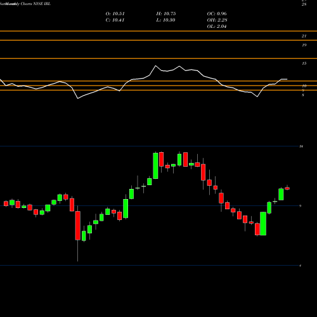Click the tall green candle reaching the chart's peak
Viewport: 317px width, 317px height.
tap(155, 165)
